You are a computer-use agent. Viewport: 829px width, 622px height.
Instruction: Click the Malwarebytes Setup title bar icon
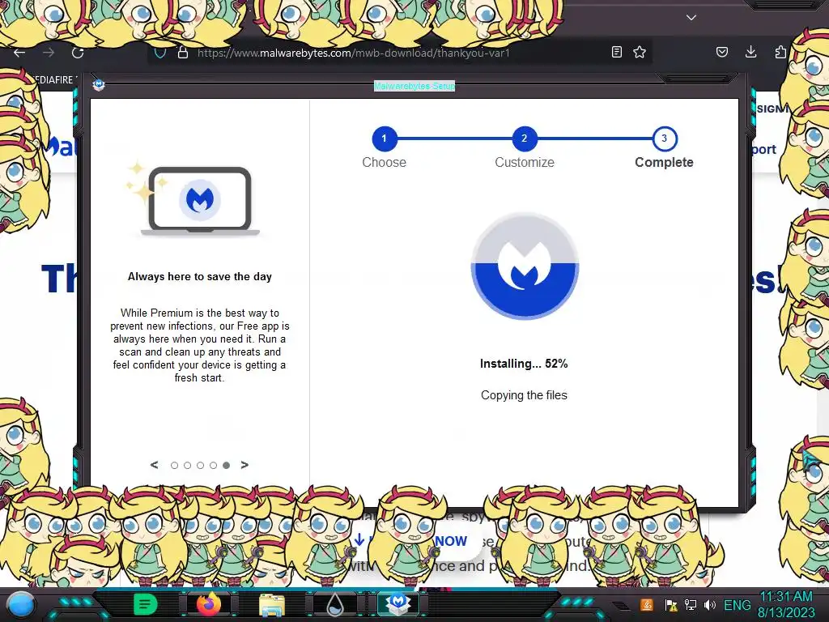pyautogui.click(x=98, y=84)
